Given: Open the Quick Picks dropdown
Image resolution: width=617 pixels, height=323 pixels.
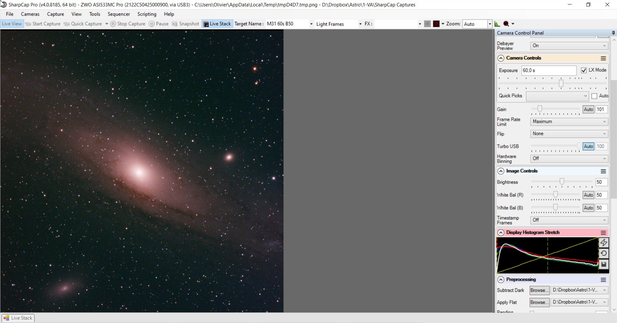Looking at the screenshot, I should point(557,96).
